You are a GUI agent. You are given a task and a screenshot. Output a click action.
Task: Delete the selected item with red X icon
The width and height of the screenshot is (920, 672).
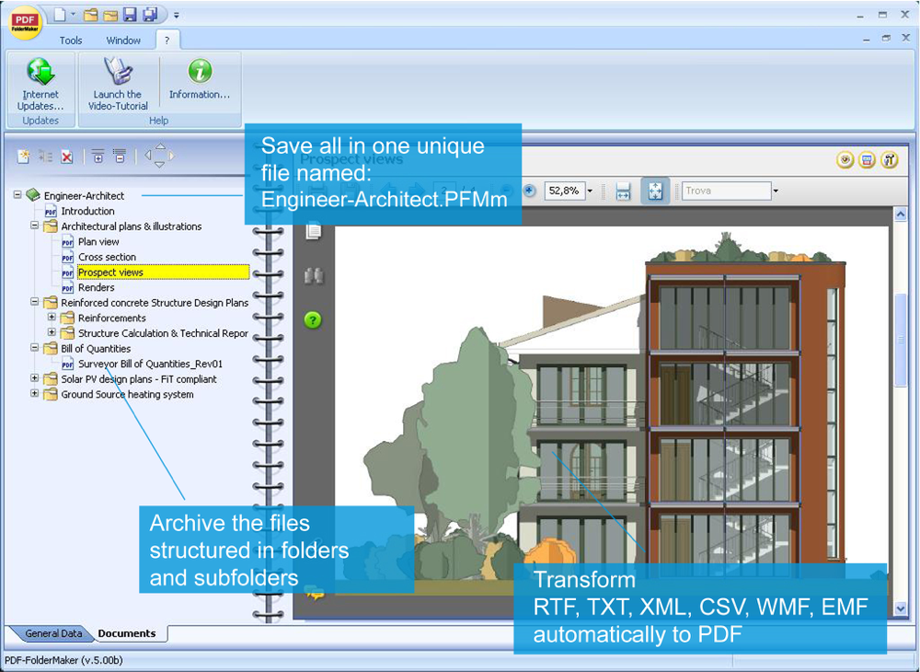click(x=67, y=156)
